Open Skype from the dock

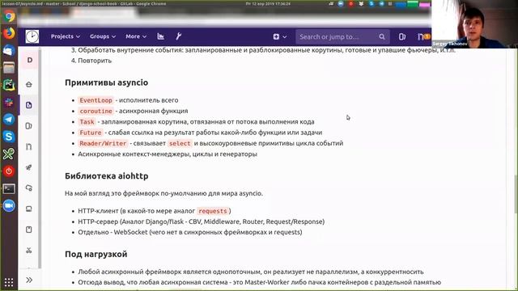click(9, 137)
